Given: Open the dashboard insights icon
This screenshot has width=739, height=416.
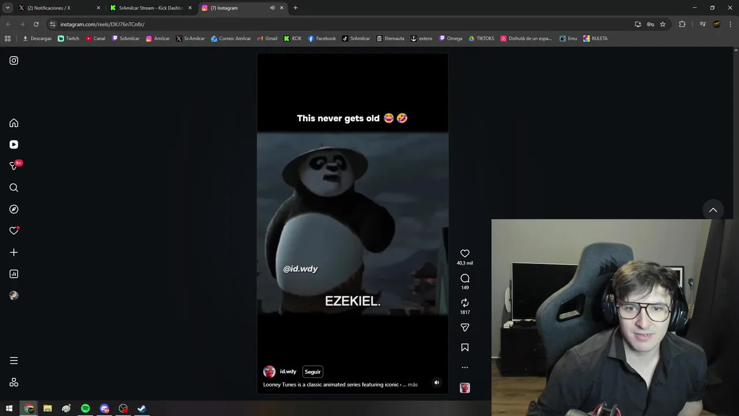Looking at the screenshot, I should point(14,274).
